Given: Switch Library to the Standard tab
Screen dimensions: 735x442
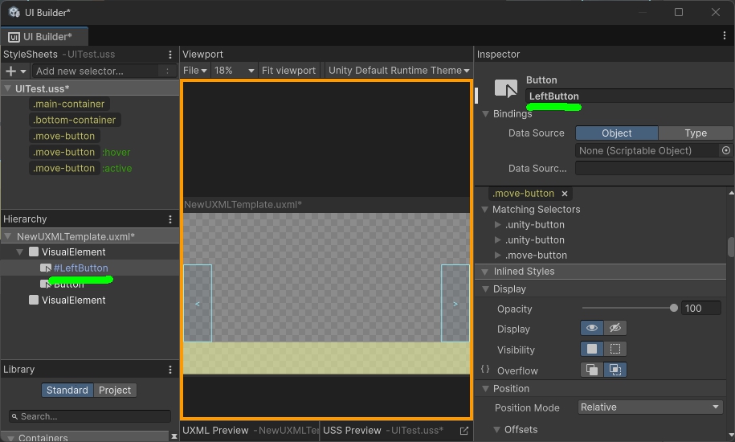Looking at the screenshot, I should click(67, 391).
